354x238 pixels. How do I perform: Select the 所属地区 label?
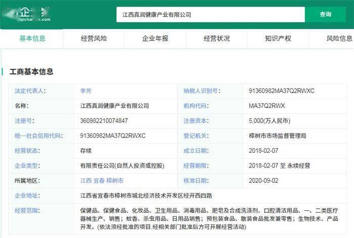coord(27,181)
